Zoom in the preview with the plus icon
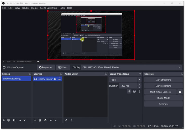Screen dimensions: 185x130 pos(14,62)
